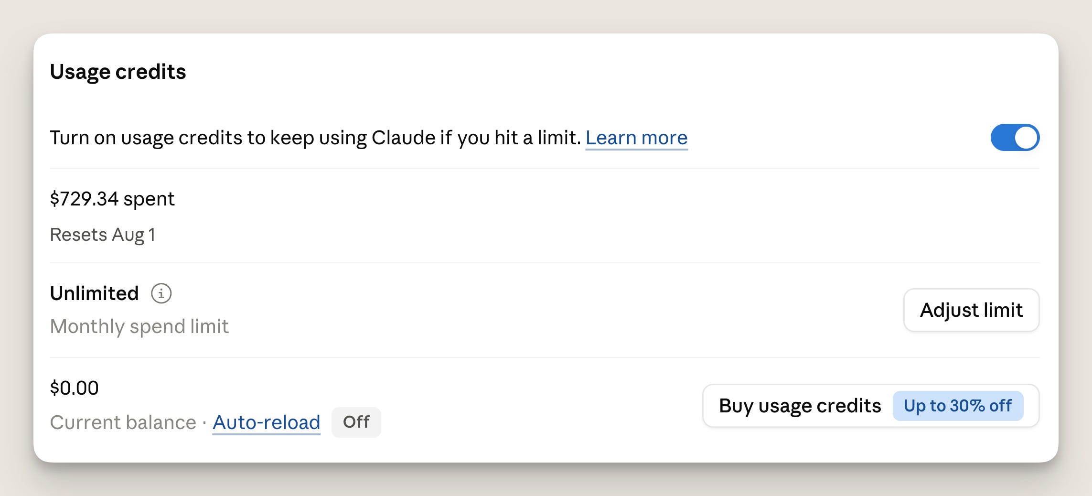Screen dimensions: 1092x496
Task: Click the $0.00 balance amount
Action: (75, 388)
